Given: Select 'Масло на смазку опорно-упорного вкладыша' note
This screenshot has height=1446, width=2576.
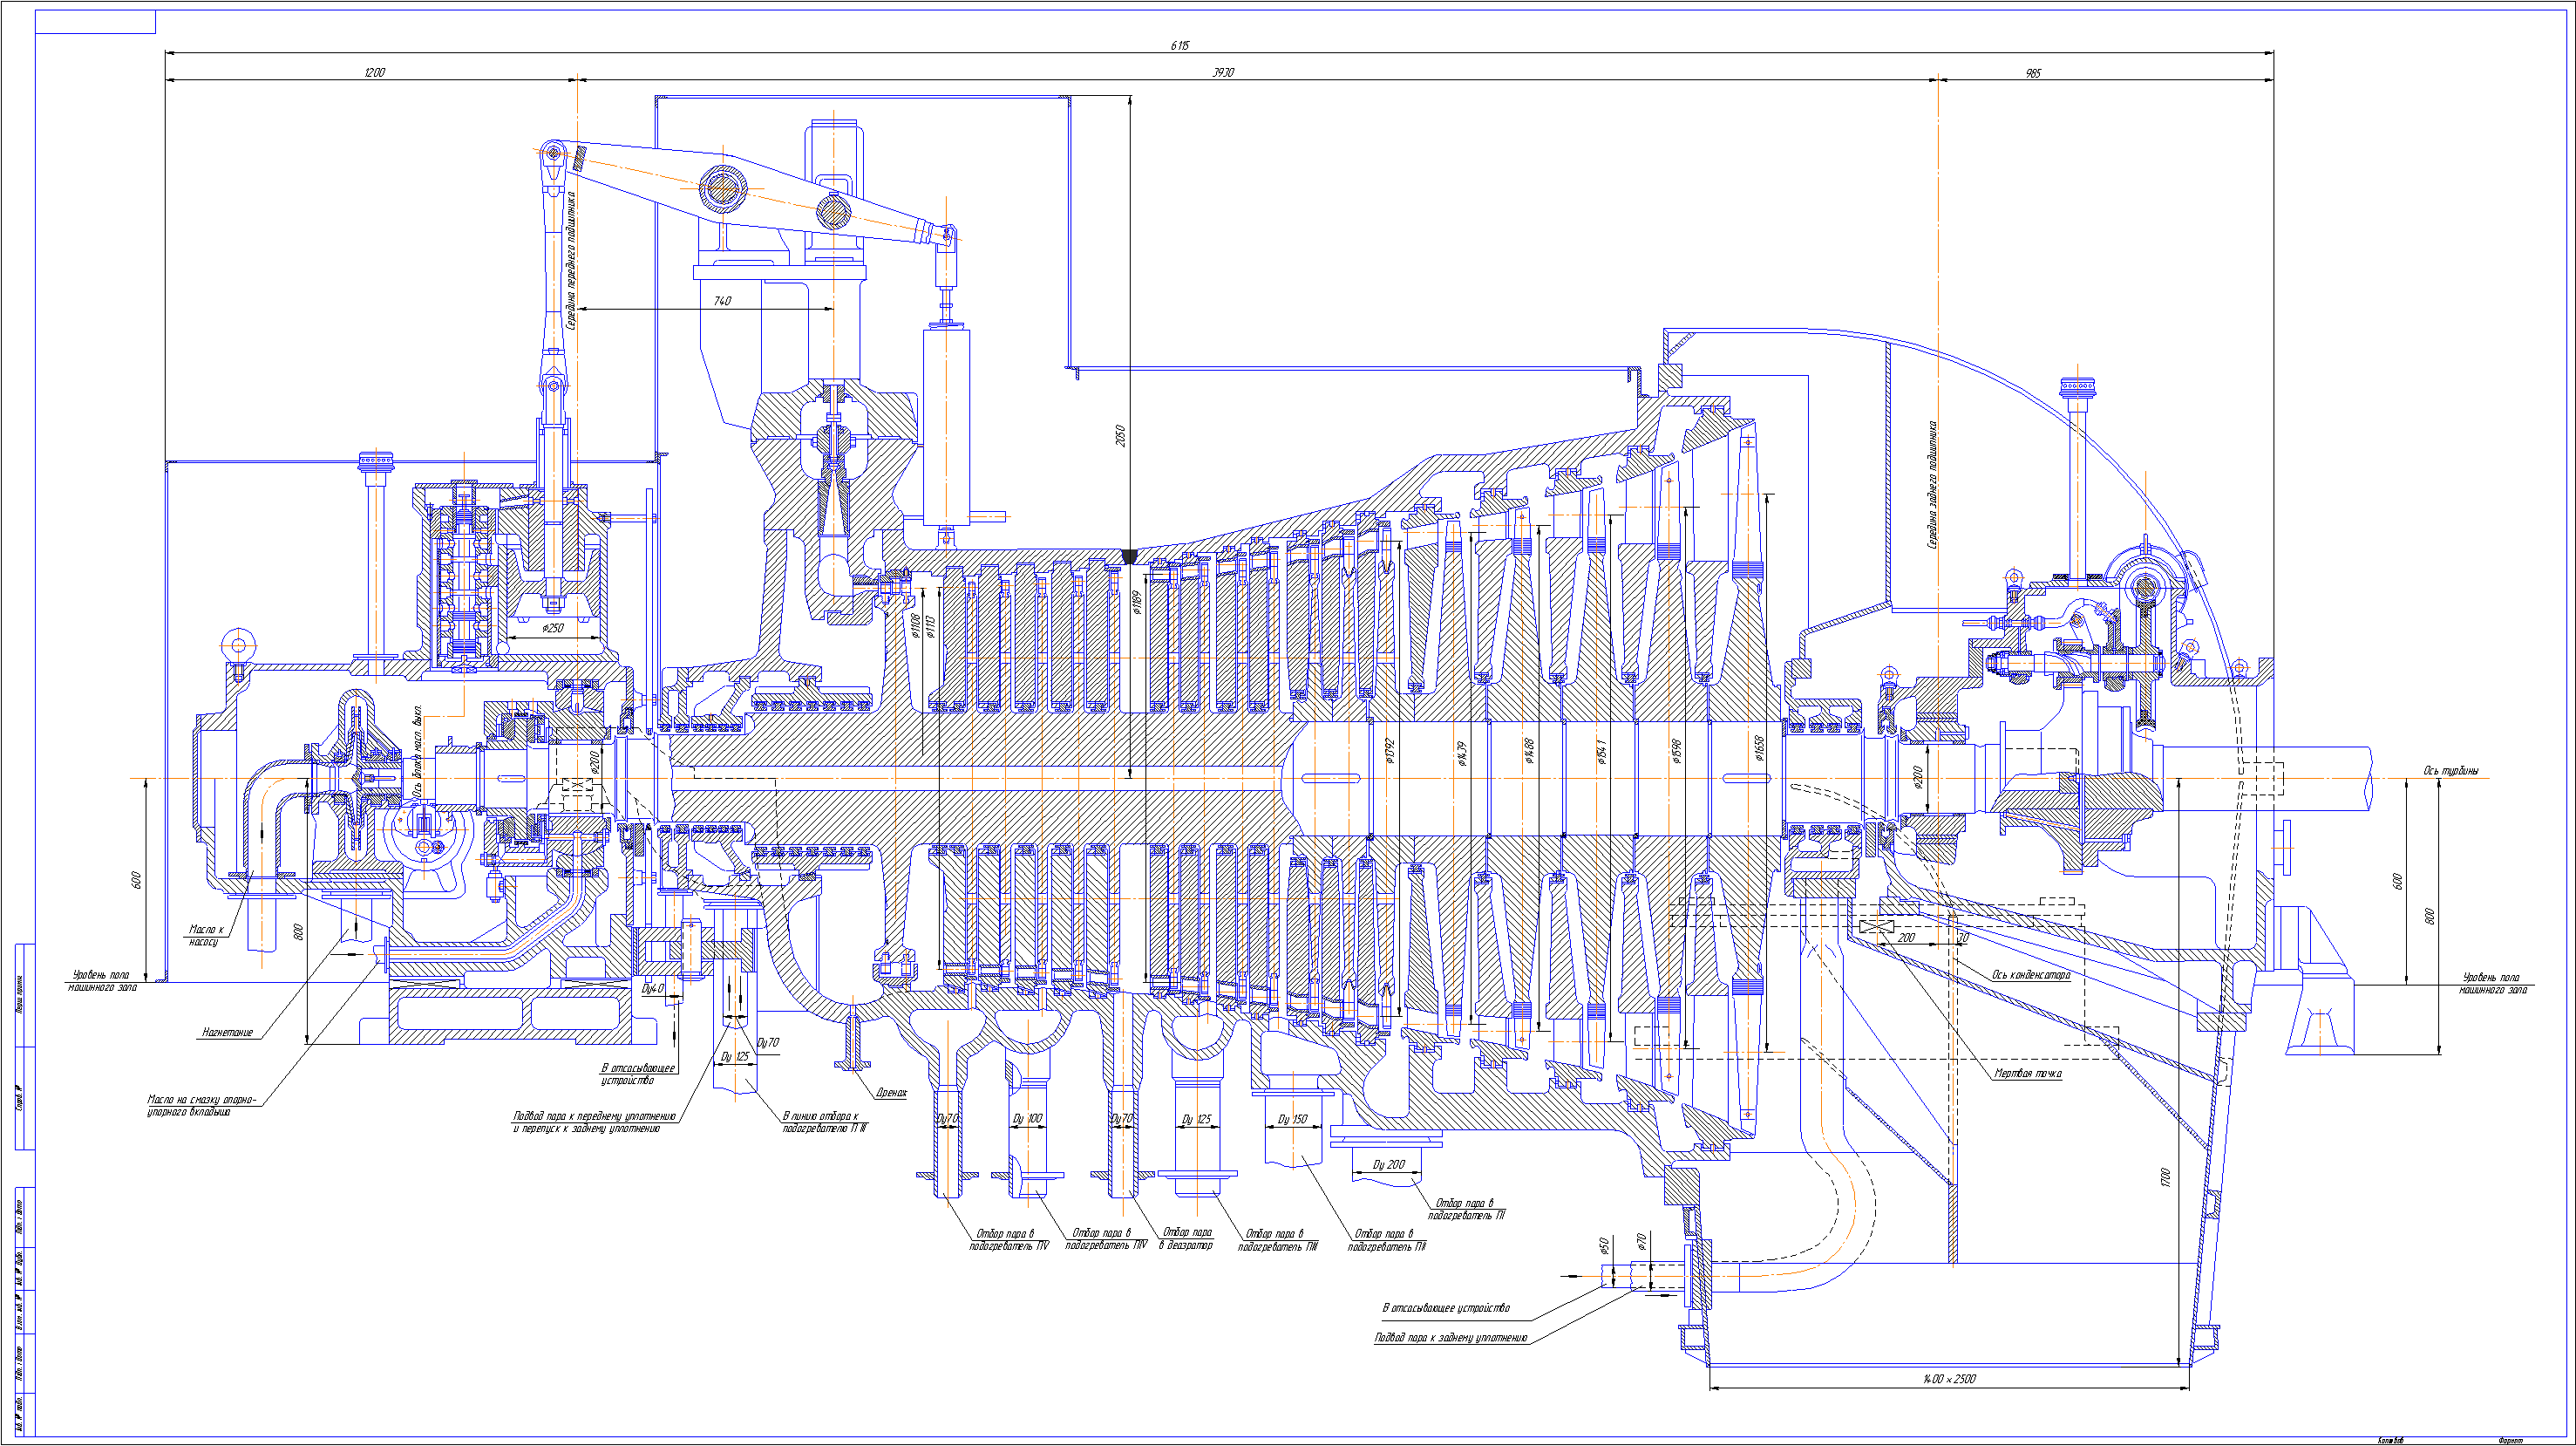Looking at the screenshot, I should coord(202,1105).
